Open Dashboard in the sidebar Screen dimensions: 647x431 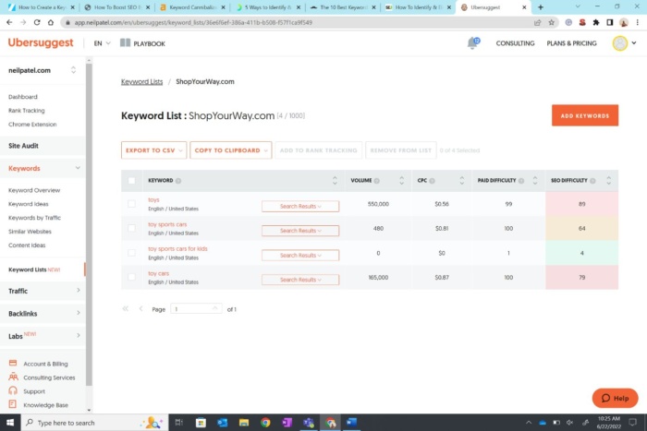pos(23,97)
